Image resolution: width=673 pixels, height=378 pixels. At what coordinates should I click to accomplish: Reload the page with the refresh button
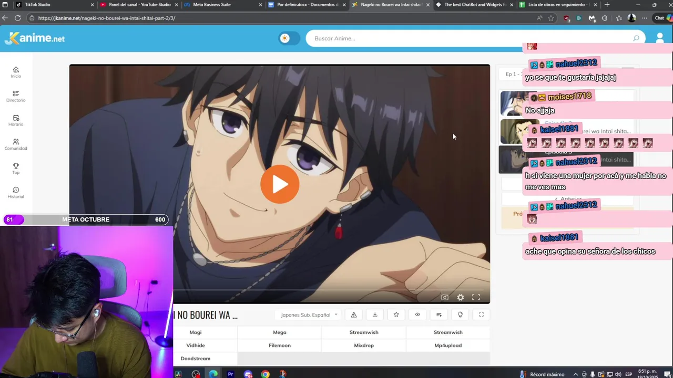click(x=17, y=18)
